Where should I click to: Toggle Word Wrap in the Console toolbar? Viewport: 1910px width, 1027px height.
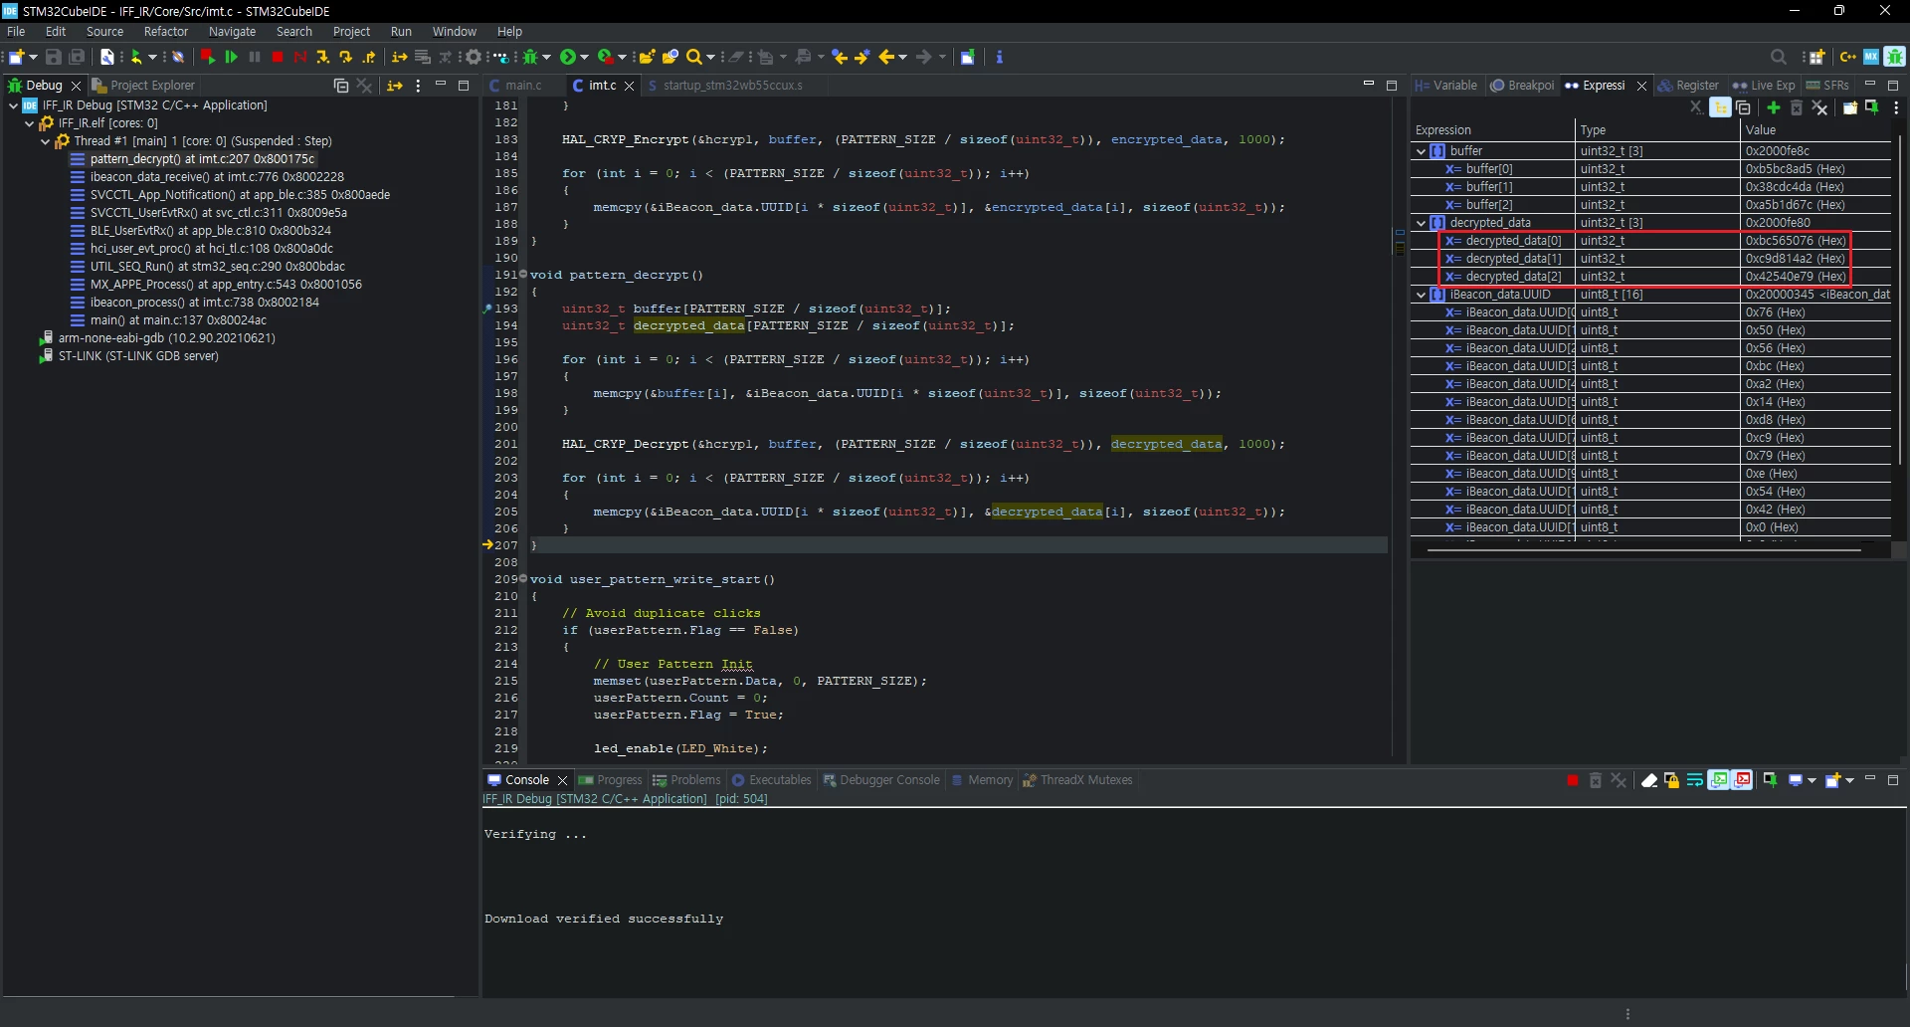(x=1695, y=780)
